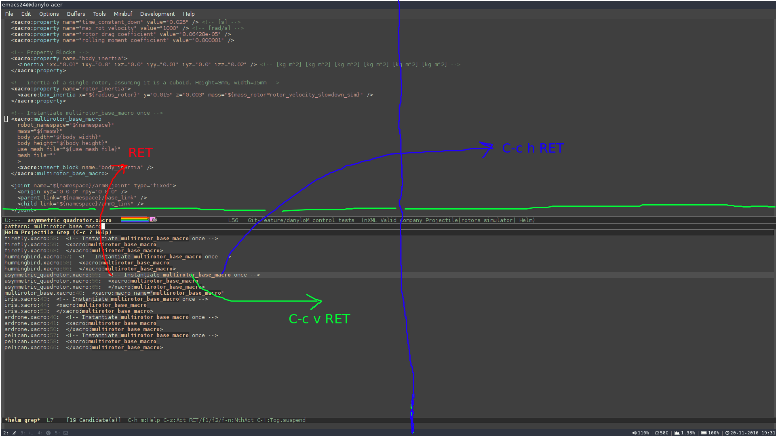Open mail via the workspace 5 envelope icon

[x=65, y=433]
